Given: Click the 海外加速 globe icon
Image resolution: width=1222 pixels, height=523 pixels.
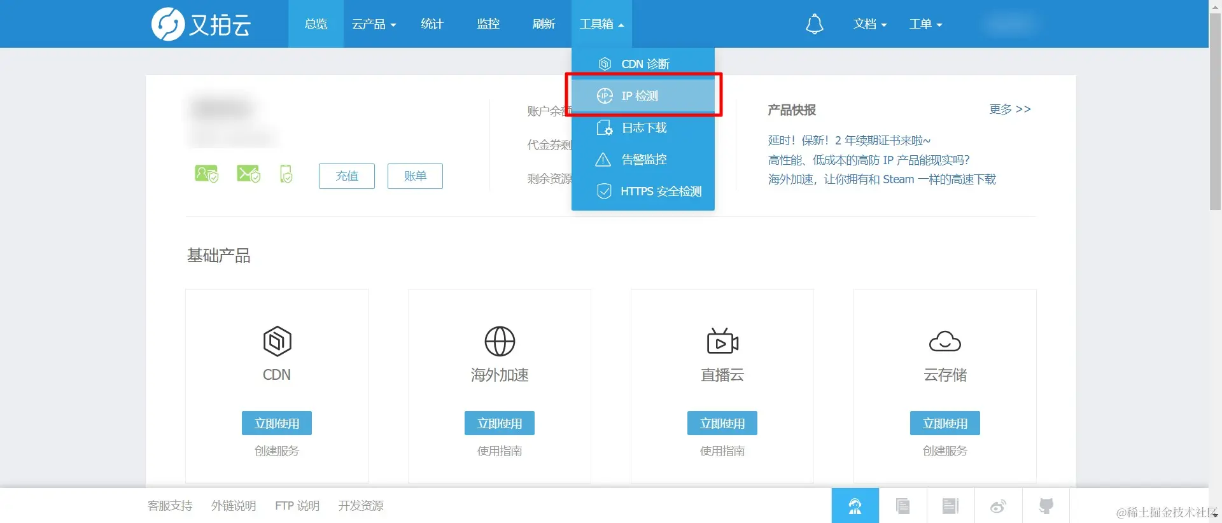Looking at the screenshot, I should [x=500, y=342].
